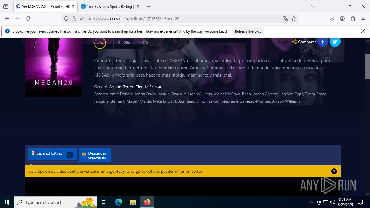Screen dimensions: 370x208
Task: List all tabs dropdown arrow
Action: click(x=312, y=6)
